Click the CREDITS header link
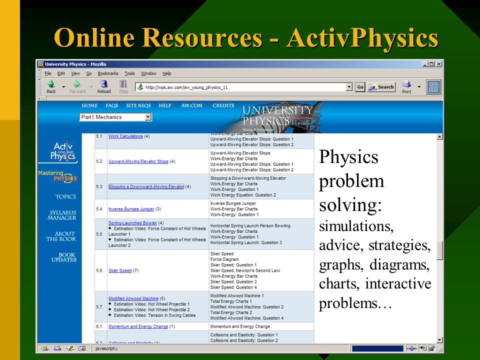480x360 pixels. 223,105
